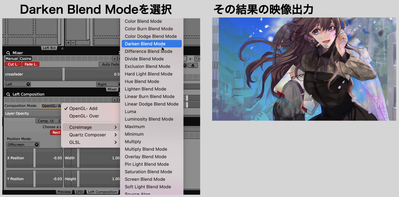
Task: Open the Offscreen position mode dropdown
Action: [x=23, y=145]
